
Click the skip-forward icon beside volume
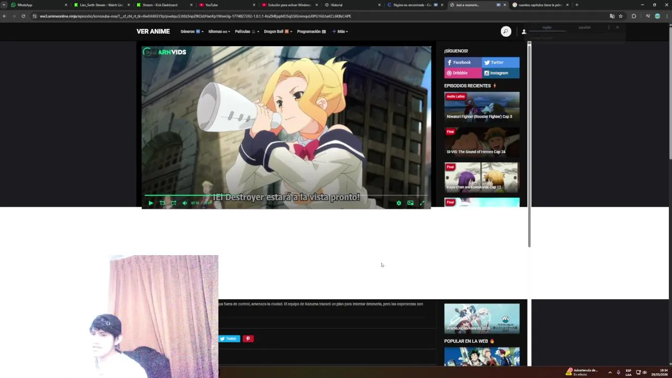pos(173,203)
